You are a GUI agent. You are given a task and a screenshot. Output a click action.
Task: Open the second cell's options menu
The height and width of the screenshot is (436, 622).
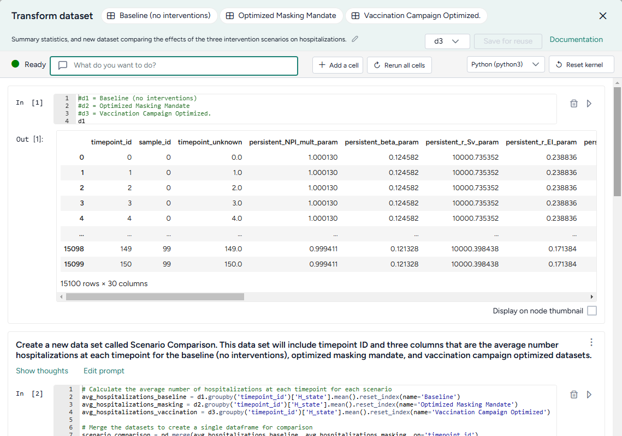[591, 342]
